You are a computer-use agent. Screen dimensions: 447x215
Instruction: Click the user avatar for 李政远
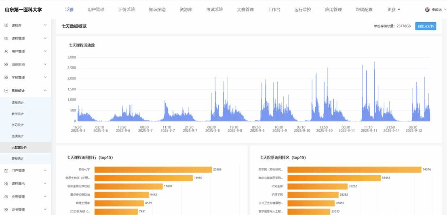427,9
